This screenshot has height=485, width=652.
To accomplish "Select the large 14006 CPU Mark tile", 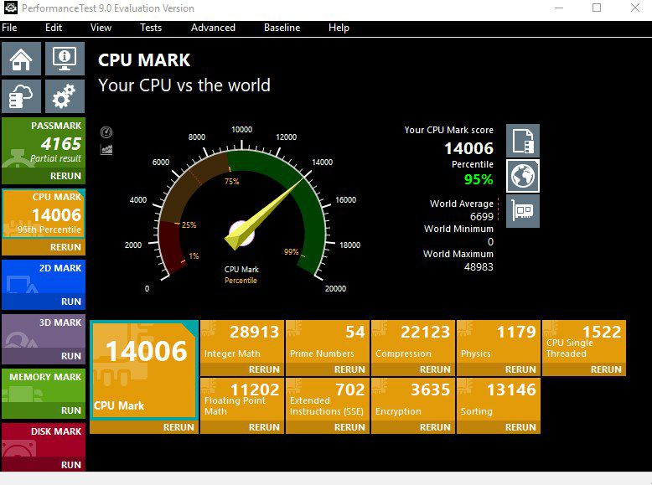I will pyautogui.click(x=144, y=370).
